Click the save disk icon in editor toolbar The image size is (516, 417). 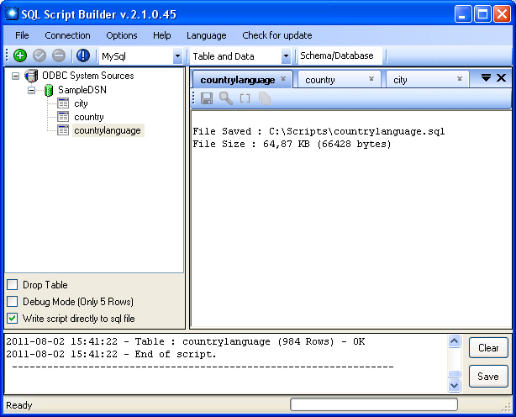(207, 98)
